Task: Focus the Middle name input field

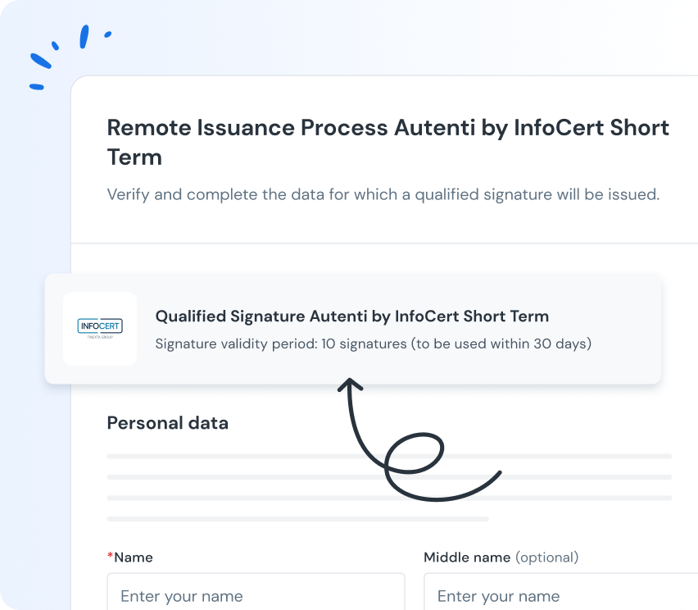Action: point(561,592)
